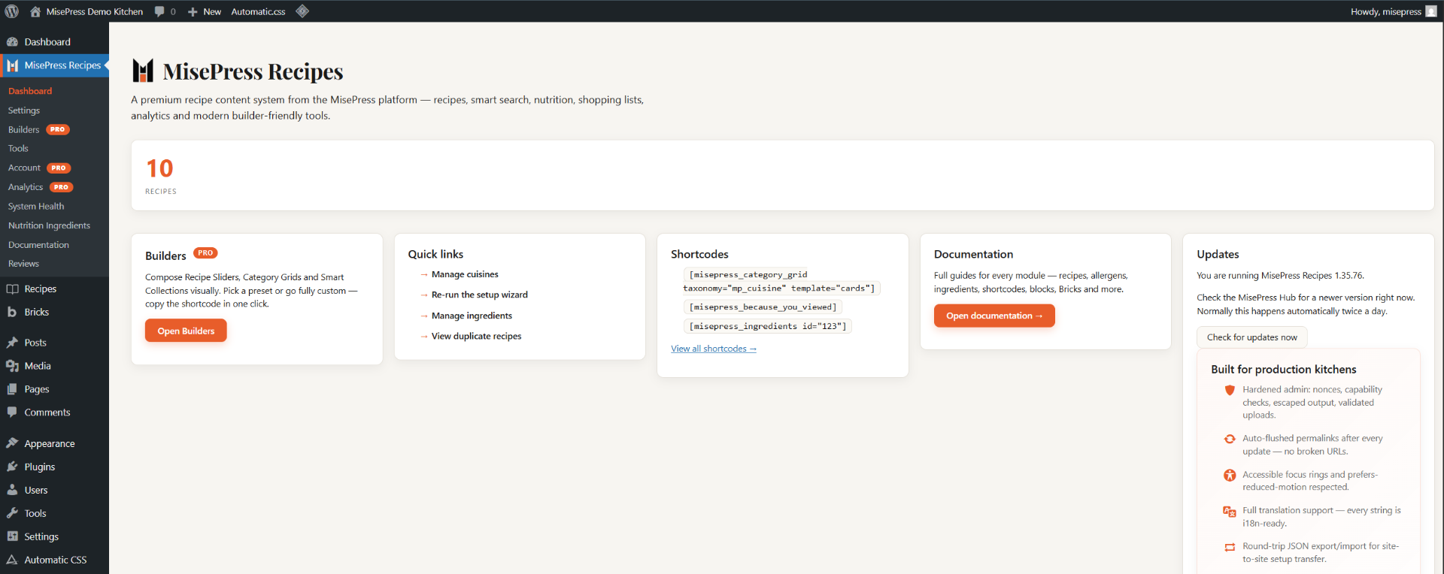Click the Media icon in the sidebar
1444x574 pixels.
[12, 366]
